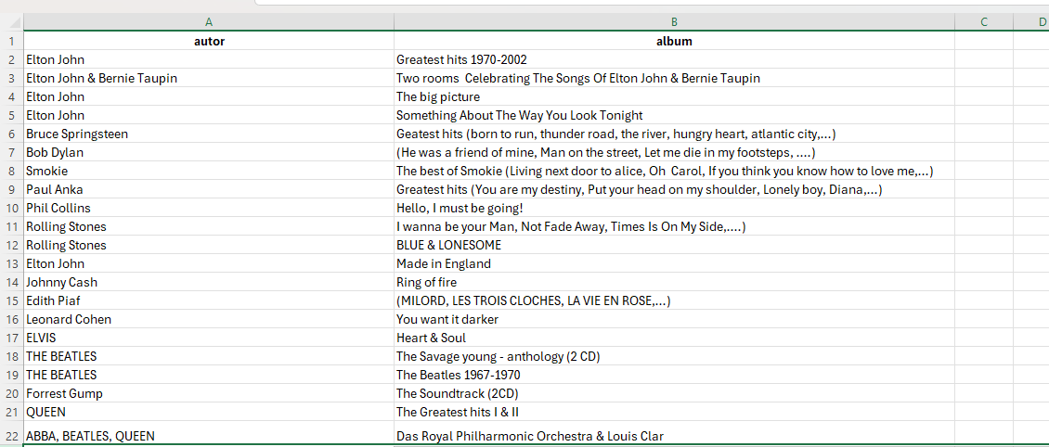Select row 10 header
The height and width of the screenshot is (447, 1049).
[x=11, y=208]
